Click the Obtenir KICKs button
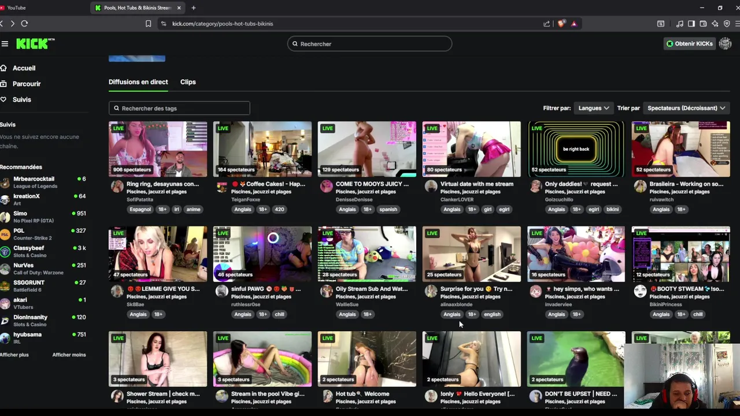 tap(690, 44)
